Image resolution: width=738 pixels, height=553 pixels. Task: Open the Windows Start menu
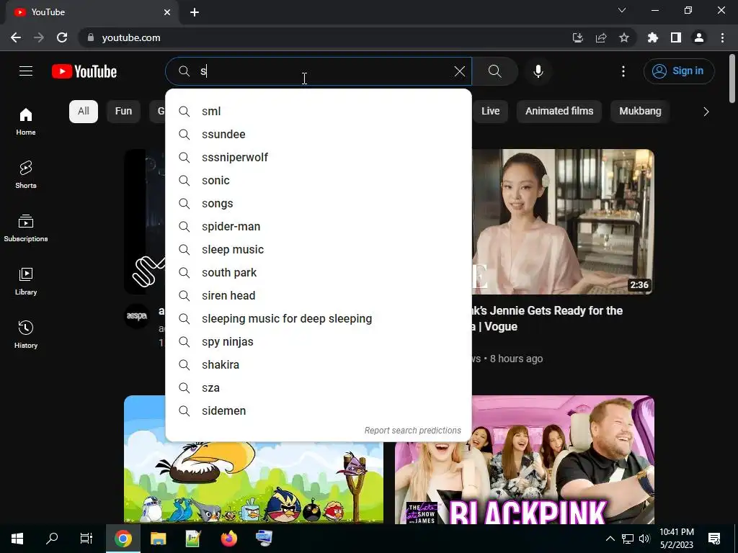[x=17, y=539]
